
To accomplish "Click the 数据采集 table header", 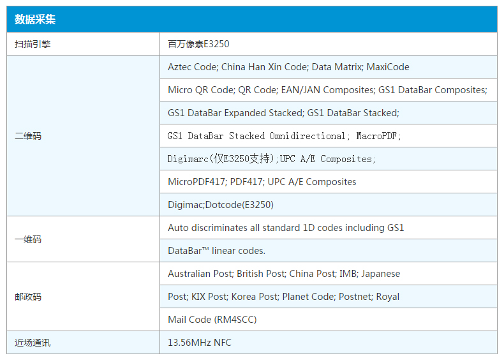I will [252, 19].
